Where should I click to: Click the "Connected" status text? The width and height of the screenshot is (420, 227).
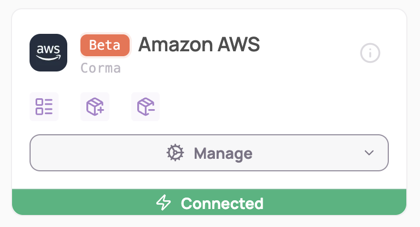pos(222,204)
